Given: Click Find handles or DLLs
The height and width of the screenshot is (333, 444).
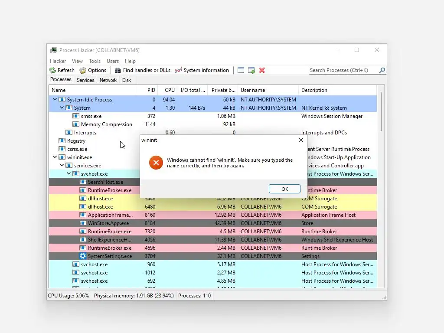Looking at the screenshot, I should pyautogui.click(x=142, y=70).
